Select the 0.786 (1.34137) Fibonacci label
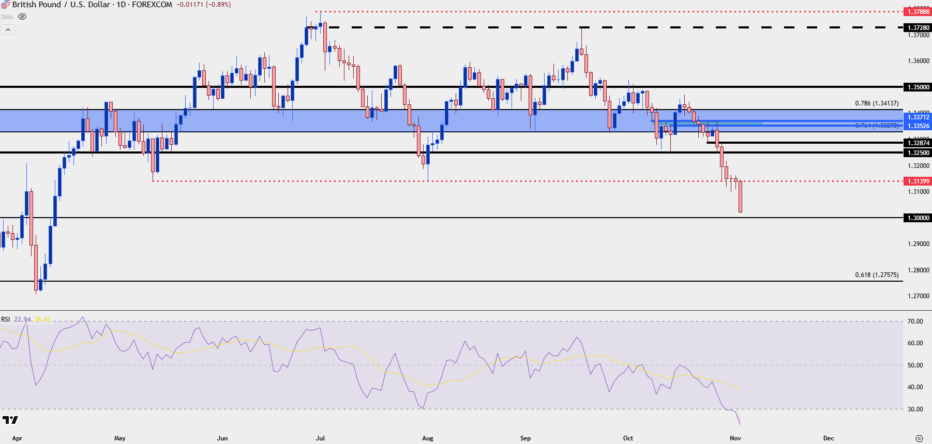Image resolution: width=932 pixels, height=444 pixels. click(877, 103)
